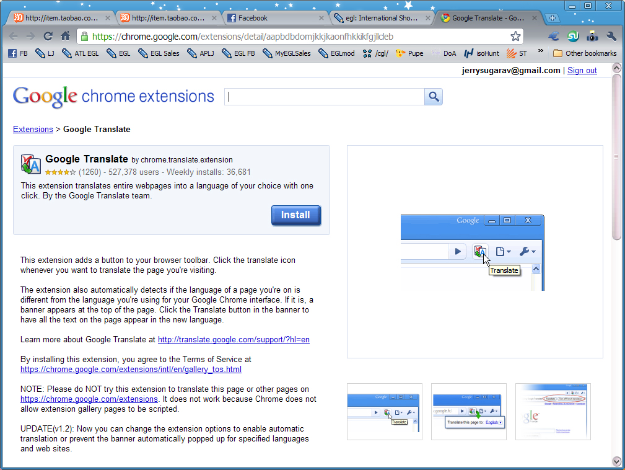The width and height of the screenshot is (625, 470).
Task: Open the DoA bookmark
Action: coord(444,53)
